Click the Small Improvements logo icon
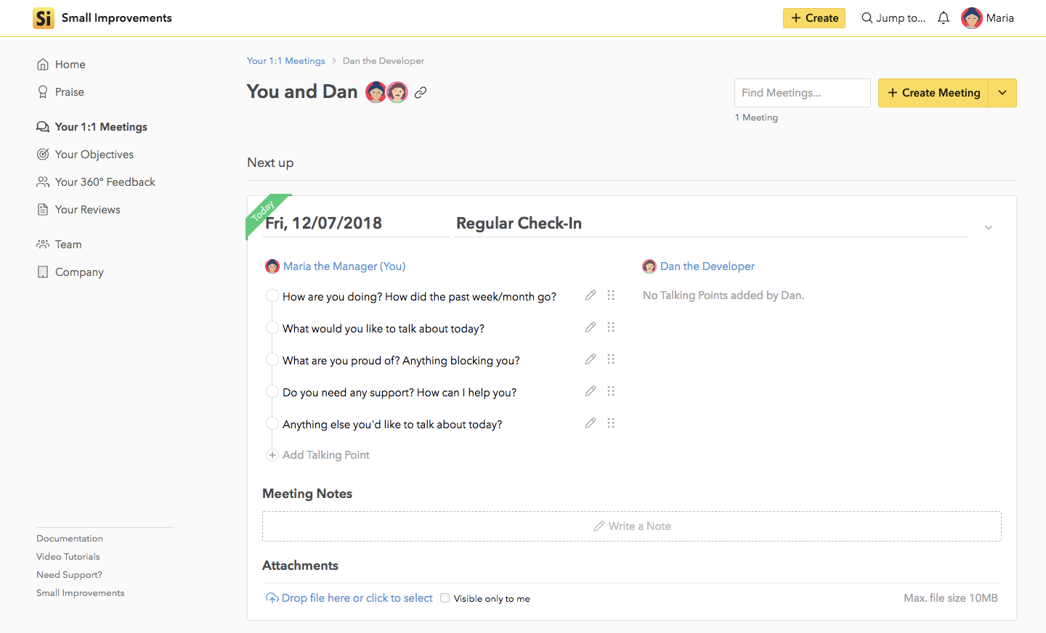Screen dimensions: 1046x633 [x=44, y=18]
